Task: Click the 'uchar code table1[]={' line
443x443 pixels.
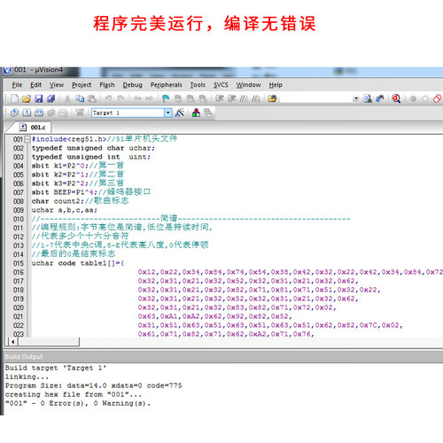Action: pos(78,263)
